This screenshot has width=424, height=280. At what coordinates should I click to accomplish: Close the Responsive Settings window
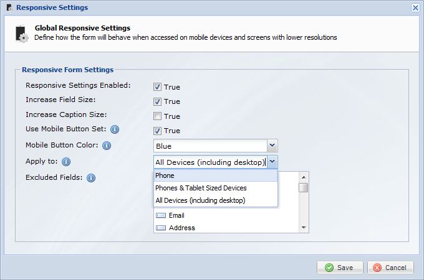point(415,7)
